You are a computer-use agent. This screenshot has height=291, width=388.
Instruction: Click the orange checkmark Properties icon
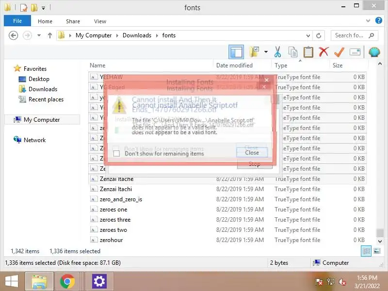pyautogui.click(x=339, y=52)
